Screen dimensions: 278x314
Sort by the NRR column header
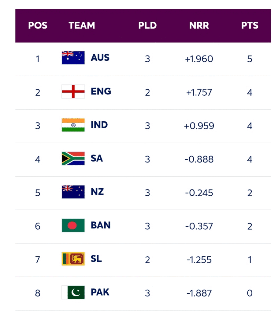click(x=199, y=25)
